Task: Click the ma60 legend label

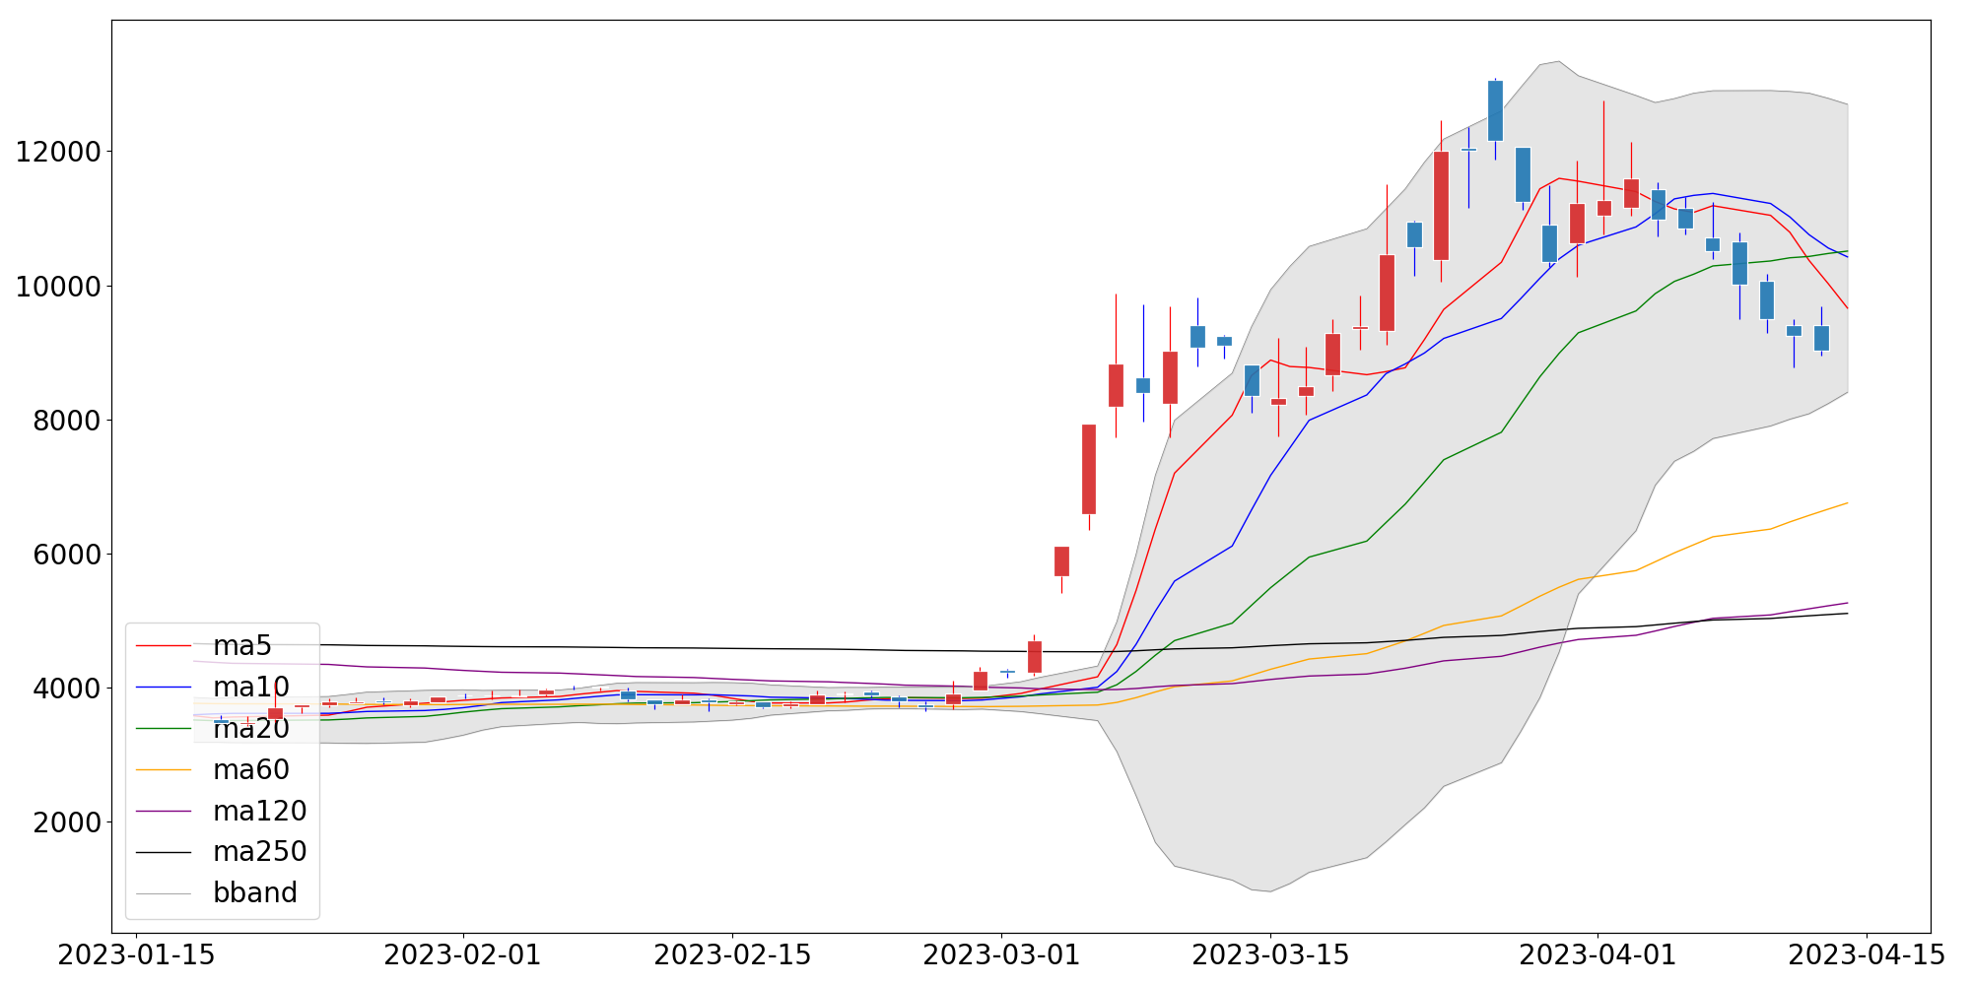Action: 251,769
